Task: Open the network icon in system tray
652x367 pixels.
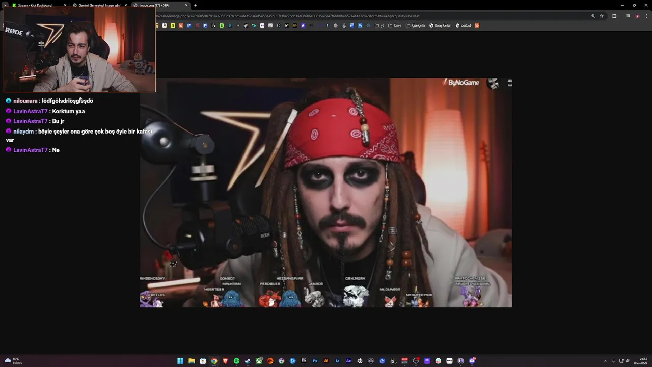Action: (x=621, y=361)
